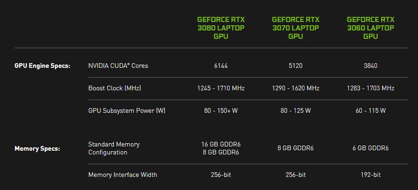Click the GeForce RTX 3070 Laptop GPU heading
Viewport: 418px width, 190px height.
point(296,28)
